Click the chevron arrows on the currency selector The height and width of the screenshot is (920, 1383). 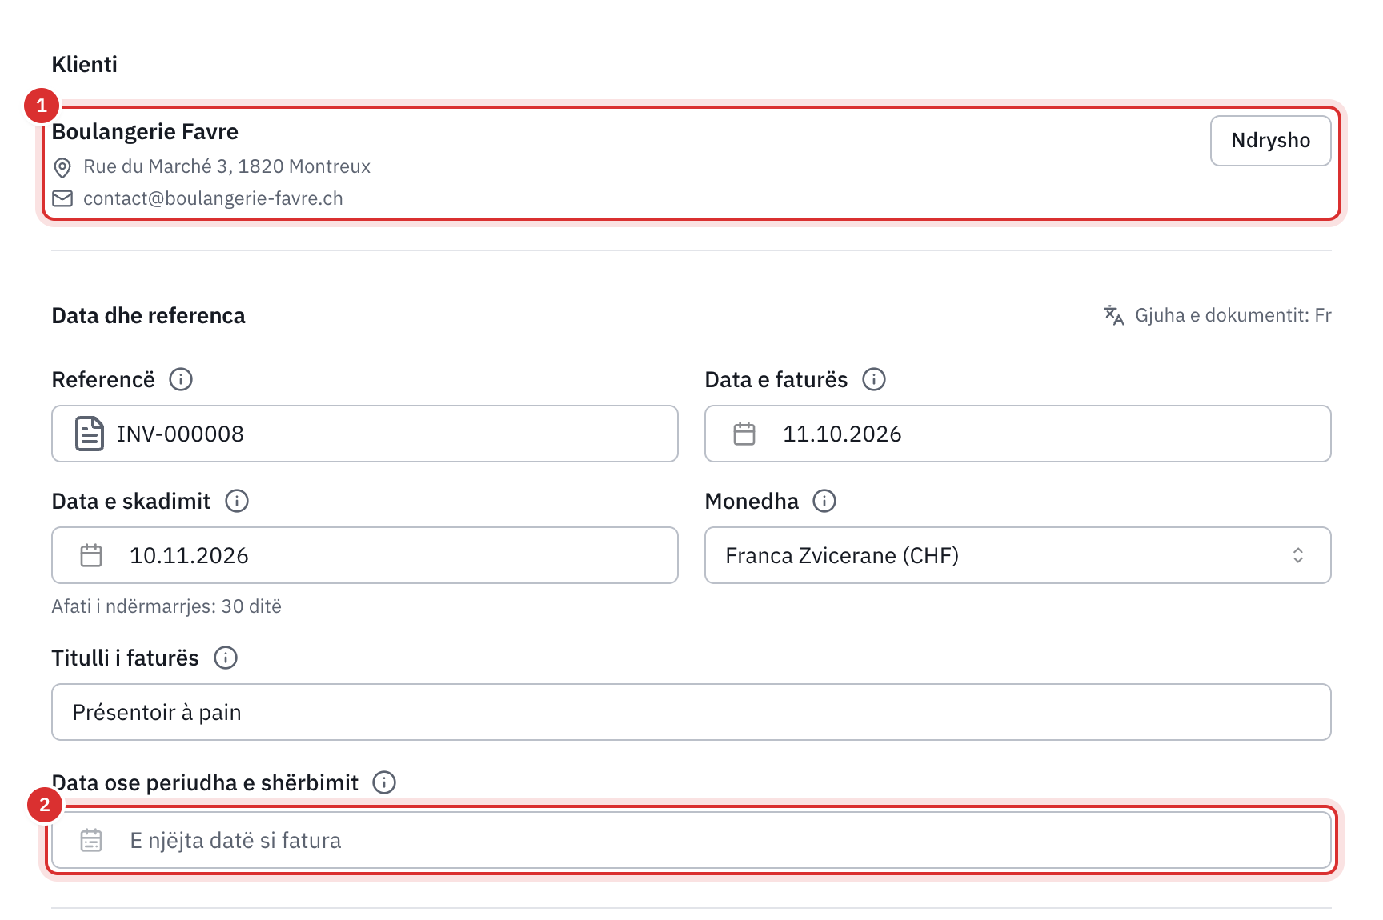tap(1298, 555)
